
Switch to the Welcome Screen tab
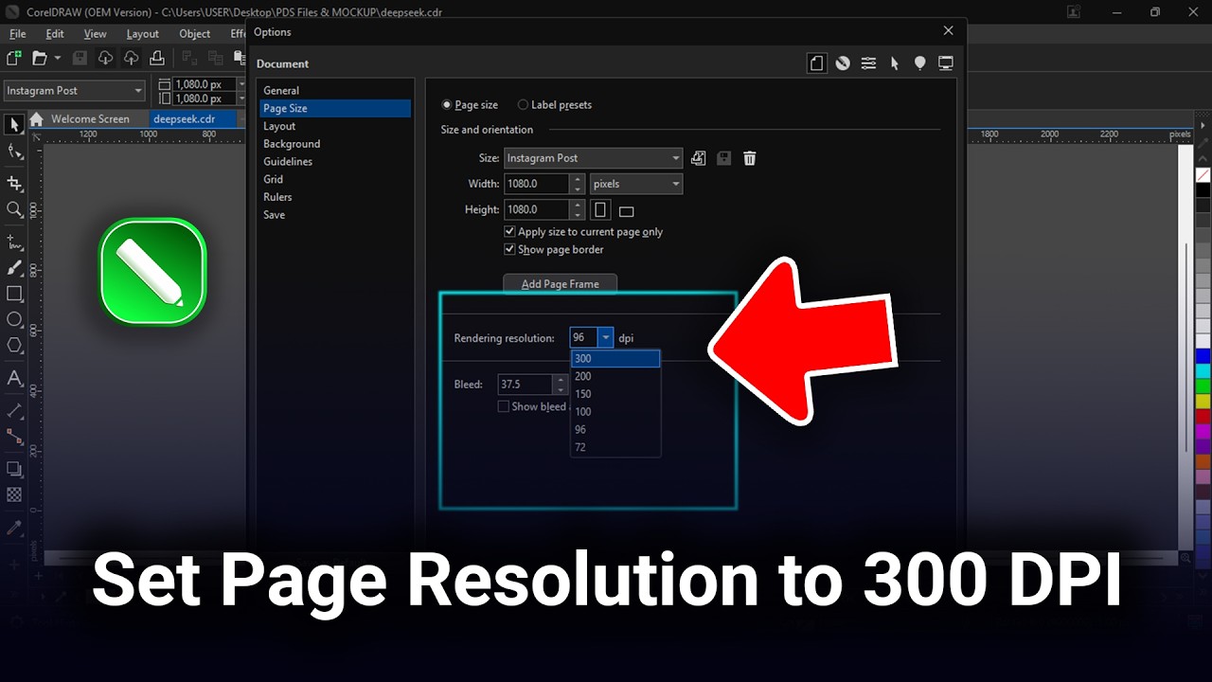(x=90, y=119)
